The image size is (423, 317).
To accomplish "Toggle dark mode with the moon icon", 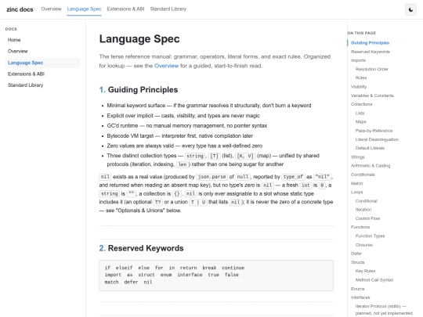I will [410, 9].
